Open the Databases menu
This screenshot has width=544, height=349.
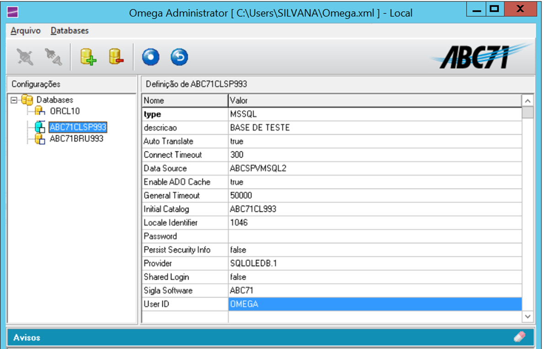(x=70, y=31)
